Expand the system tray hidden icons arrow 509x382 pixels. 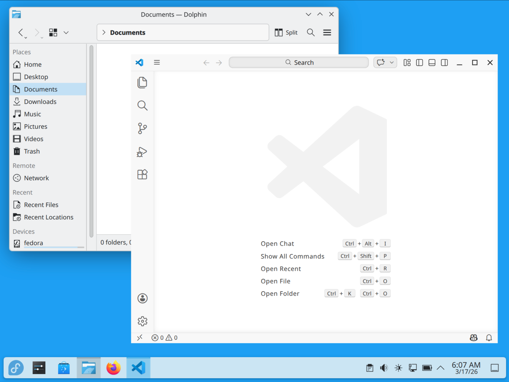[x=440, y=367]
